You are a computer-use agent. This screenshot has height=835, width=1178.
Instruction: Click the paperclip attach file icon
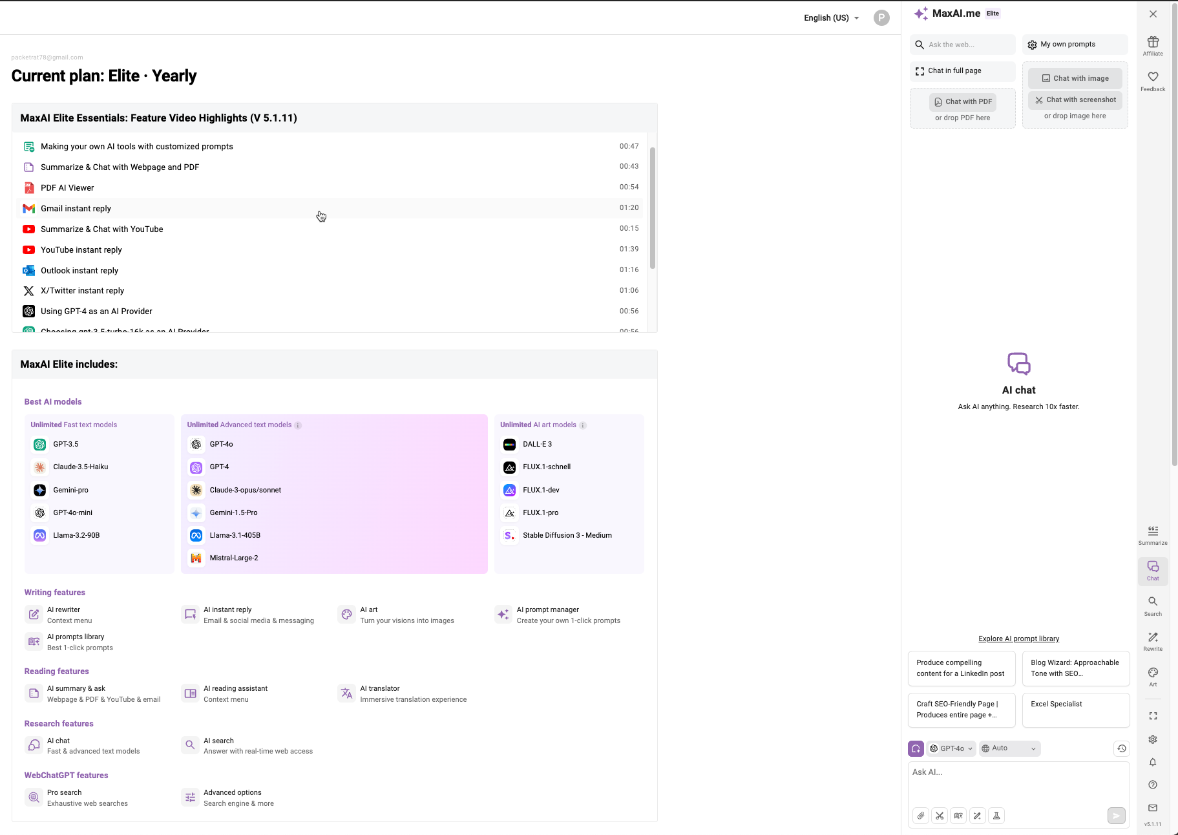(x=921, y=816)
